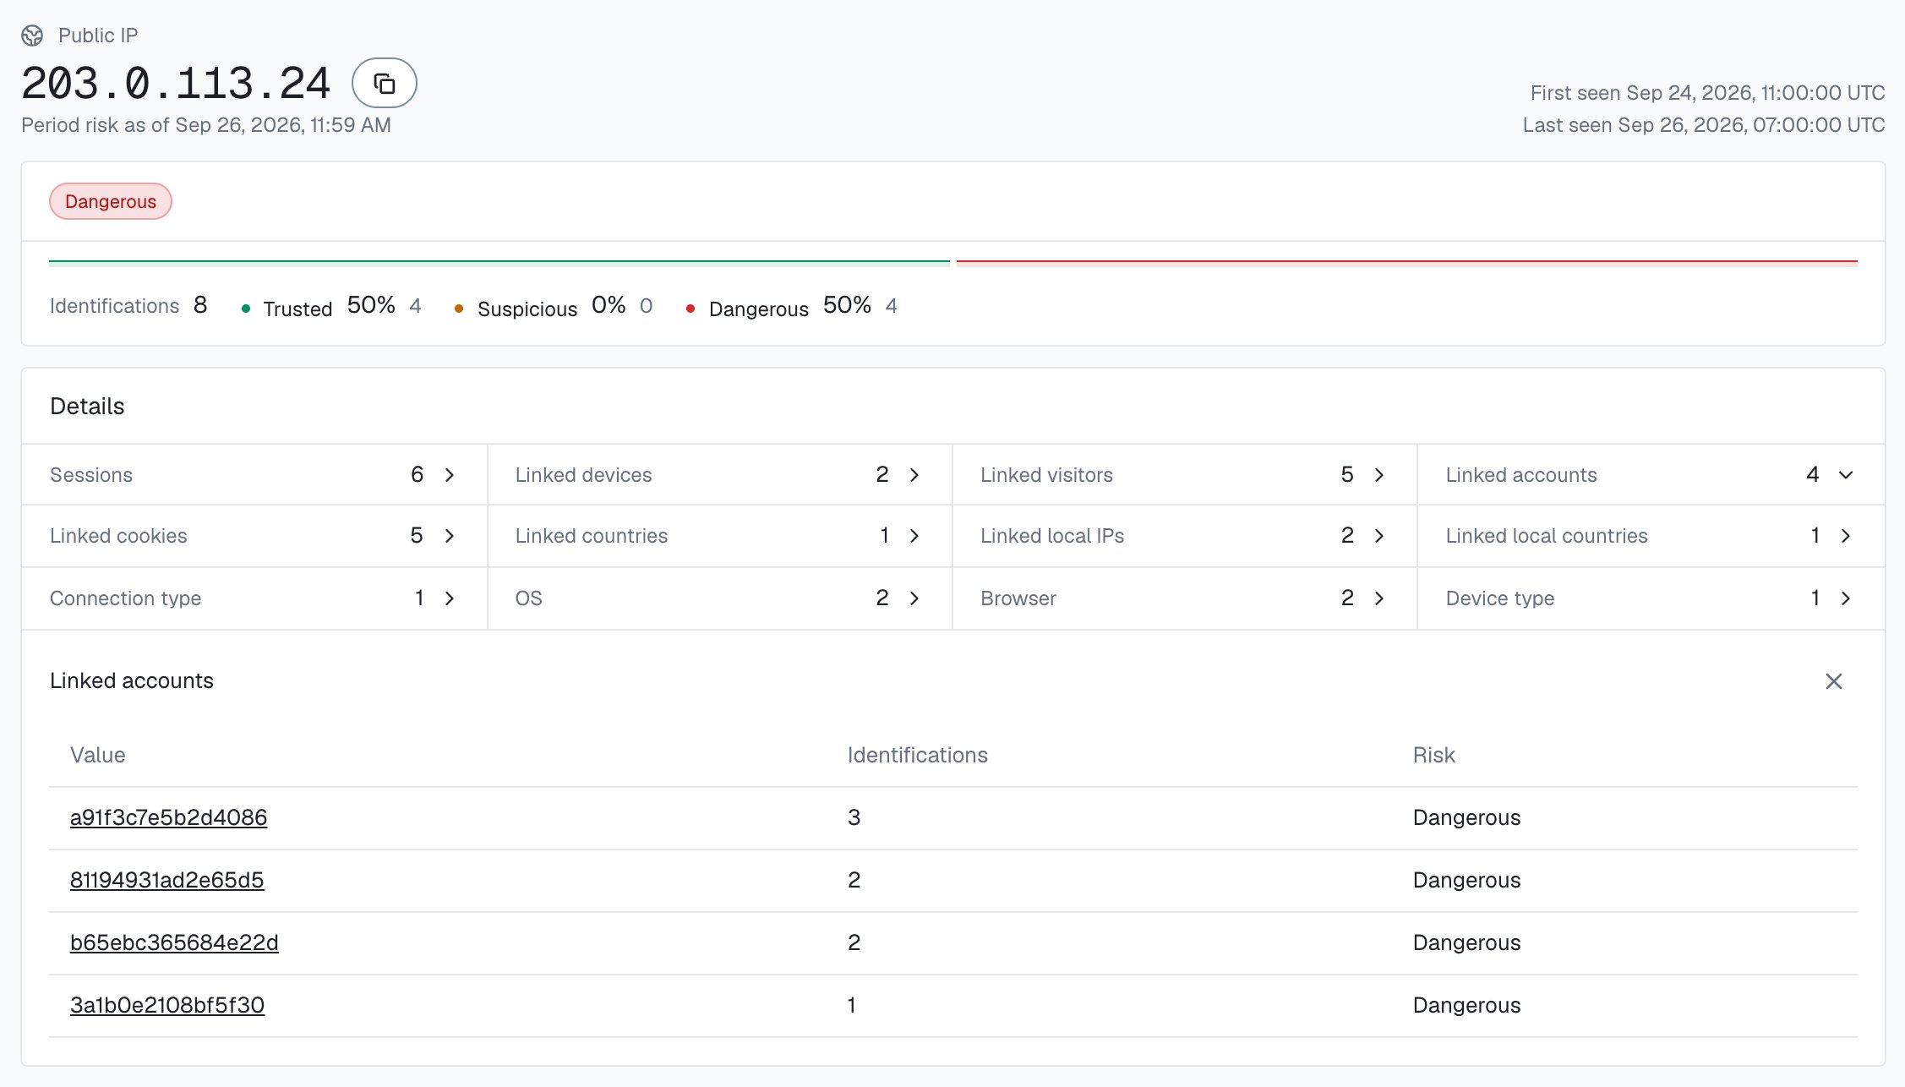Expand the Linked visitors chevron
Viewport: 1905px width, 1087px height.
coord(1379,475)
